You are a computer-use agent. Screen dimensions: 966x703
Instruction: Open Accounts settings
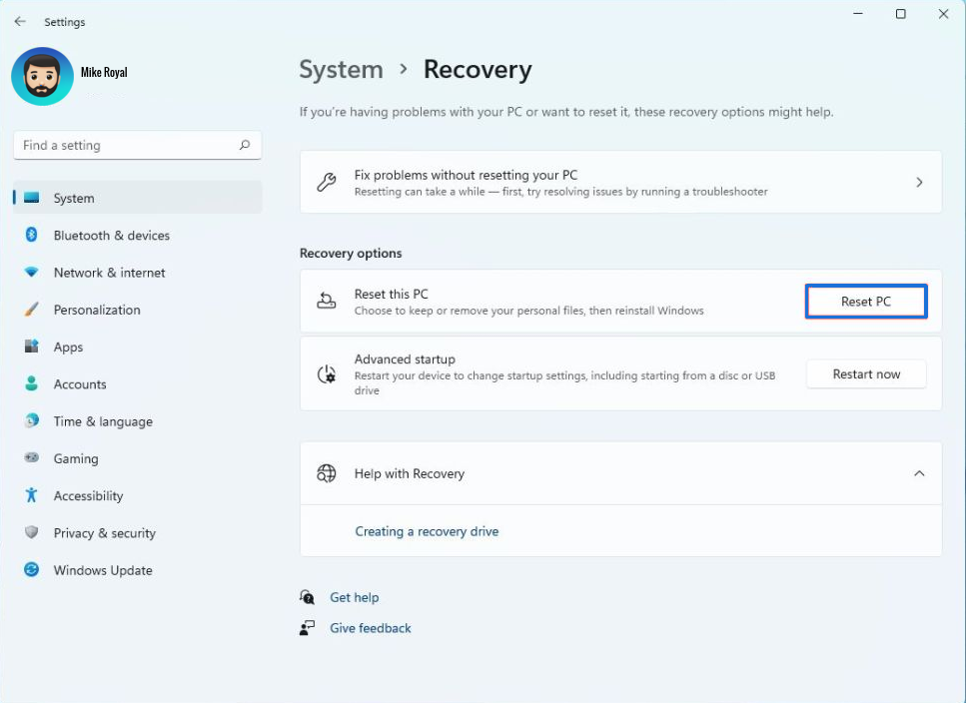pyautogui.click(x=138, y=384)
